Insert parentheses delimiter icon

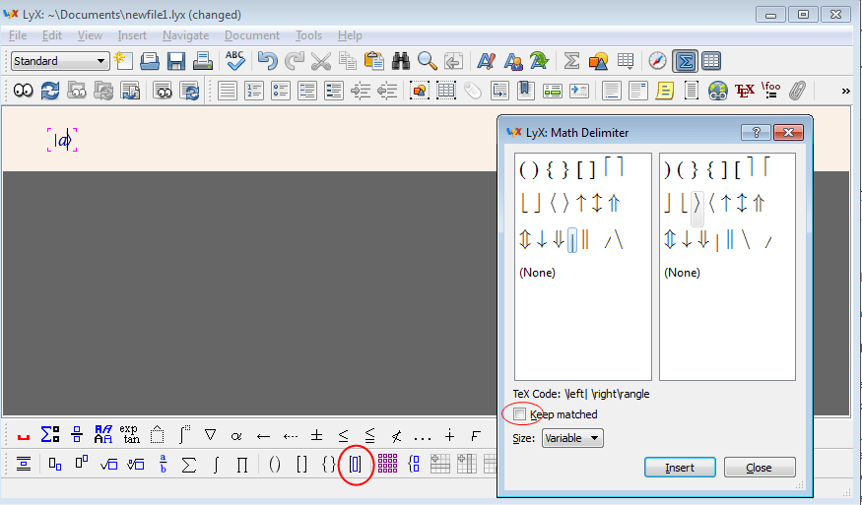274,465
